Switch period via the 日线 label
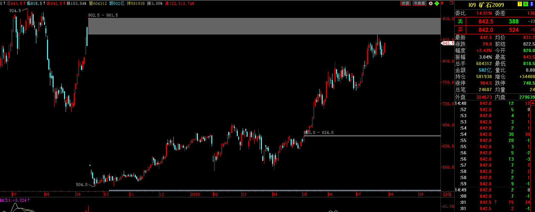This screenshot has width=535, height=212. [x=447, y=194]
